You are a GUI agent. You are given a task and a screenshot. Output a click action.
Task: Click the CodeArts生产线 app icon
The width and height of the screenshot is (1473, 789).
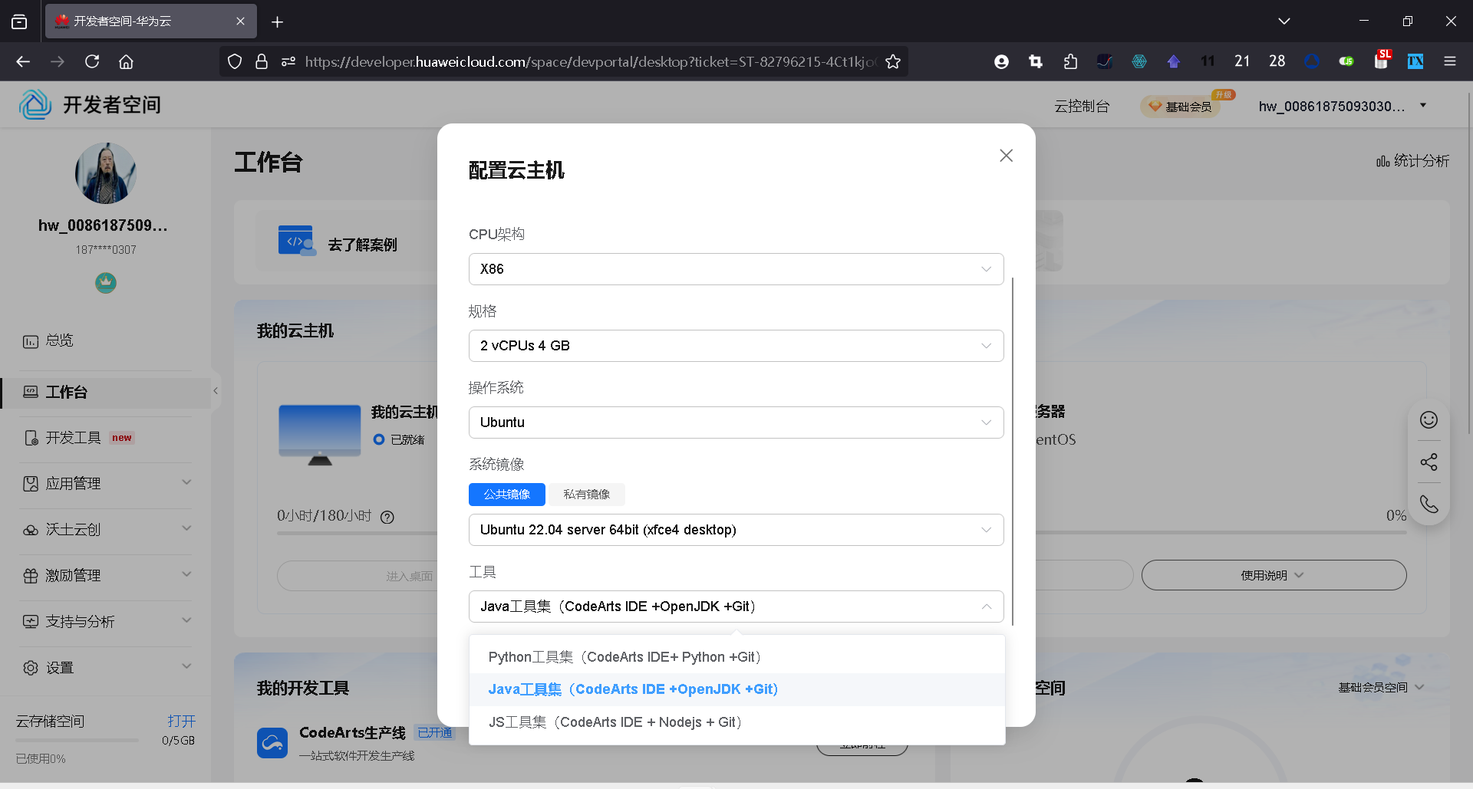272,742
